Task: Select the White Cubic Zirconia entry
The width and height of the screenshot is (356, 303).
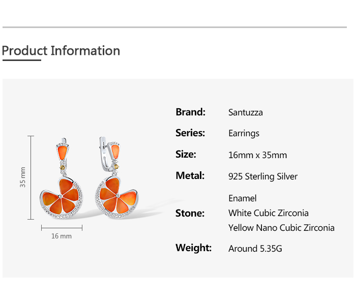Action: [269, 213]
